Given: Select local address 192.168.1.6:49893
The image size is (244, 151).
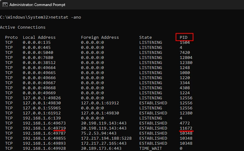Looking at the screenshot, I should coord(44,143).
